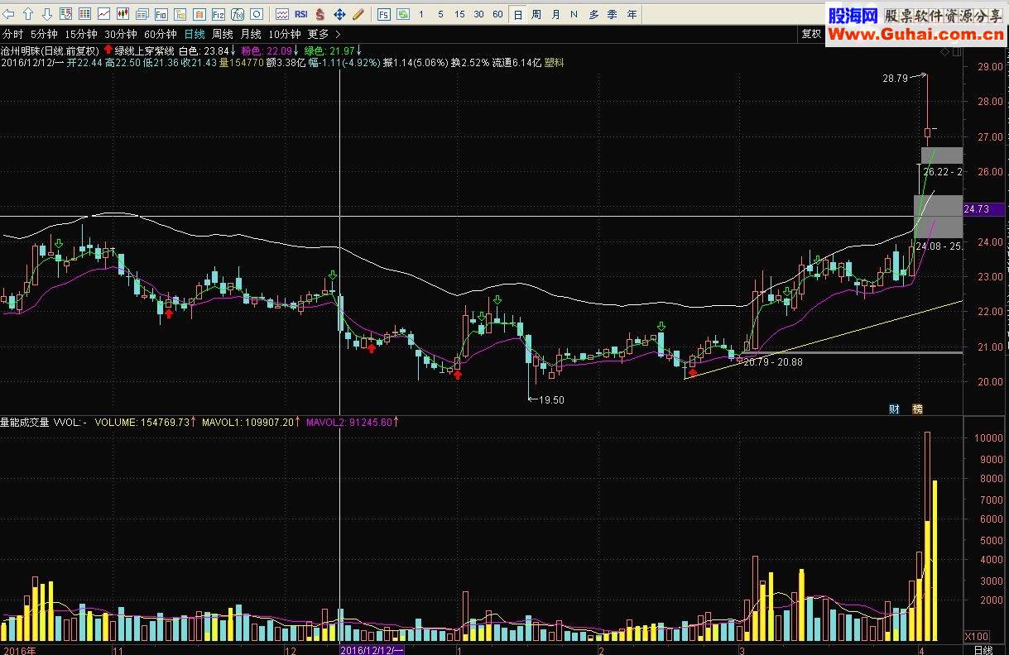
Task: Click the purple 24.73 price axis label
Action: pos(983,210)
